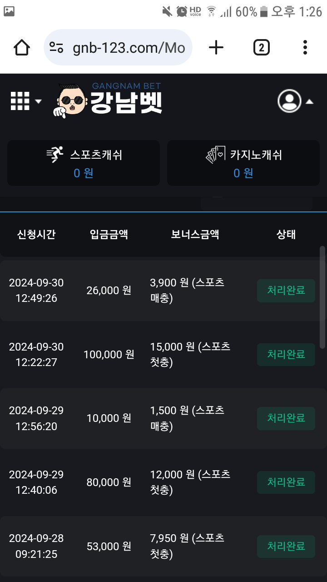This screenshot has height=582, width=327.
Task: Click the gnb-123.com address bar
Action: point(129,48)
